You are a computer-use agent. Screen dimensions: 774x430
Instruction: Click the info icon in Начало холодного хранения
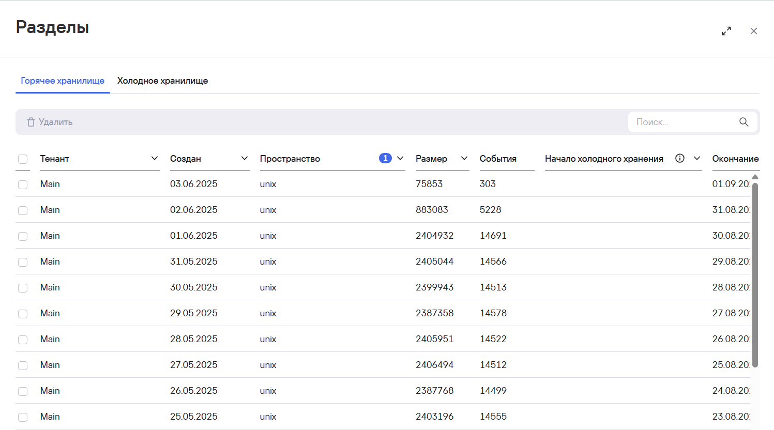680,158
